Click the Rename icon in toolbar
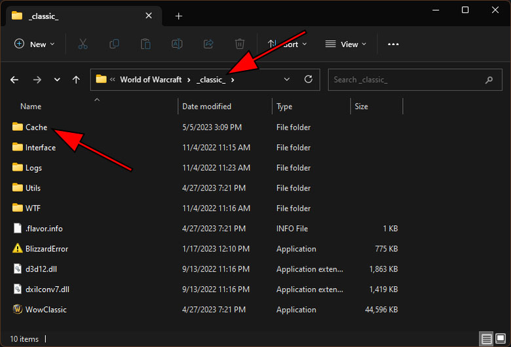 coord(177,44)
